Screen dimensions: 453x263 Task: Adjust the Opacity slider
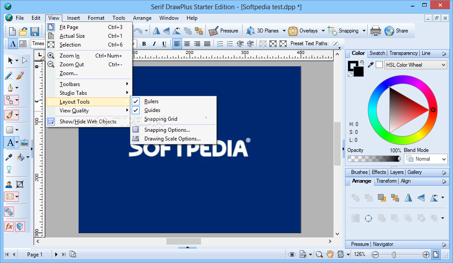(374, 159)
